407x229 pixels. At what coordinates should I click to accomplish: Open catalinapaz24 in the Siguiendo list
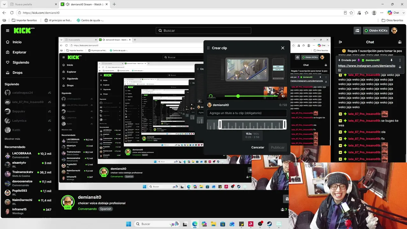click(x=28, y=93)
